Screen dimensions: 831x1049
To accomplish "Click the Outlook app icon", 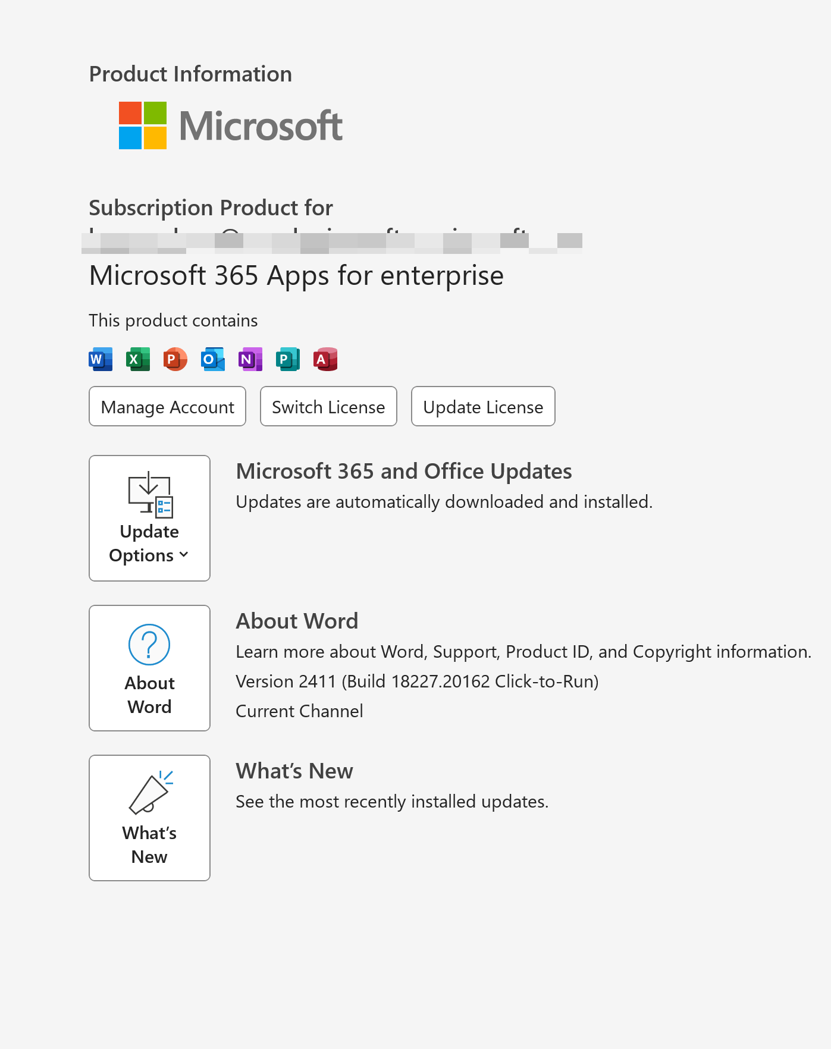I will 213,359.
